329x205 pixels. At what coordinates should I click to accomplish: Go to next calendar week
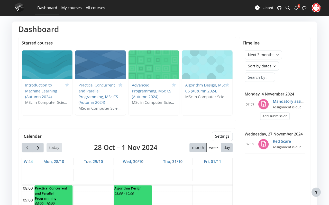(x=38, y=148)
